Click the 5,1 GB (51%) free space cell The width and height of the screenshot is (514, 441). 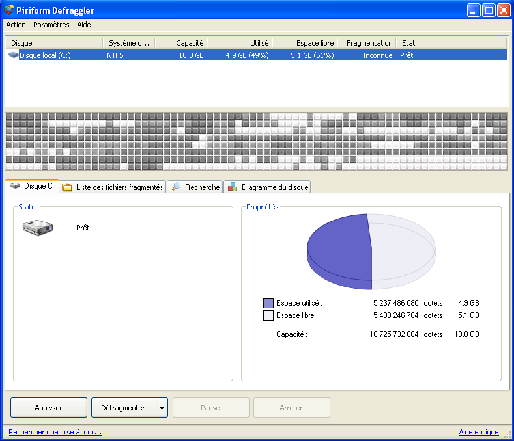click(x=313, y=55)
